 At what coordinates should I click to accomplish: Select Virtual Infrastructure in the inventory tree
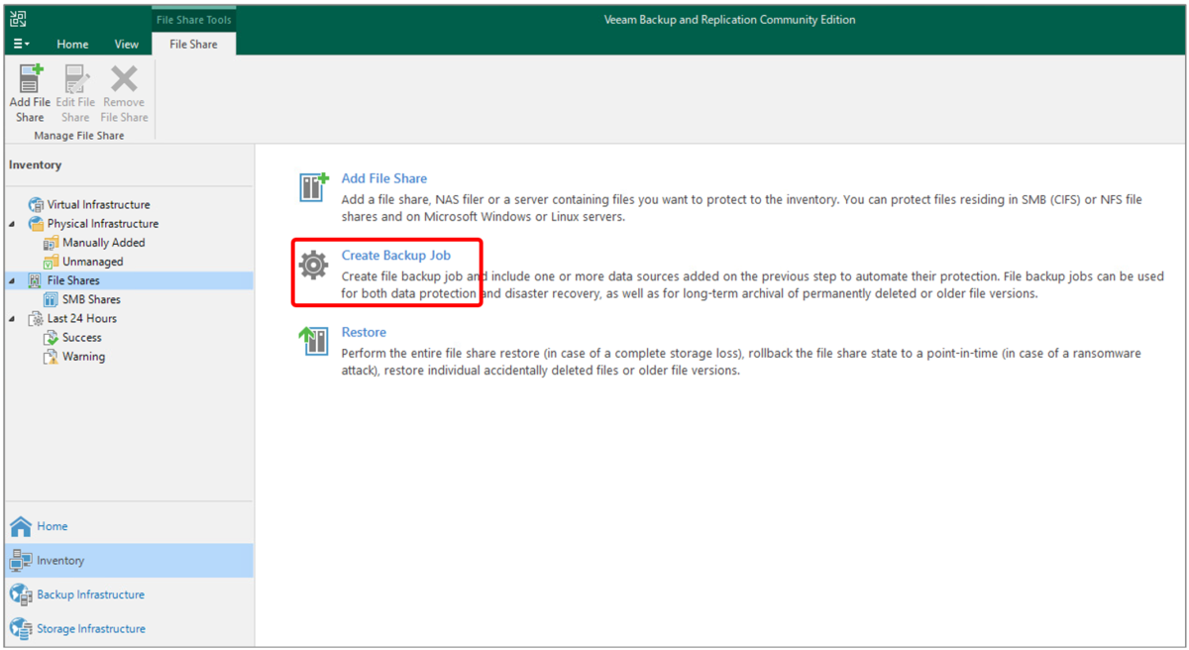pos(99,205)
